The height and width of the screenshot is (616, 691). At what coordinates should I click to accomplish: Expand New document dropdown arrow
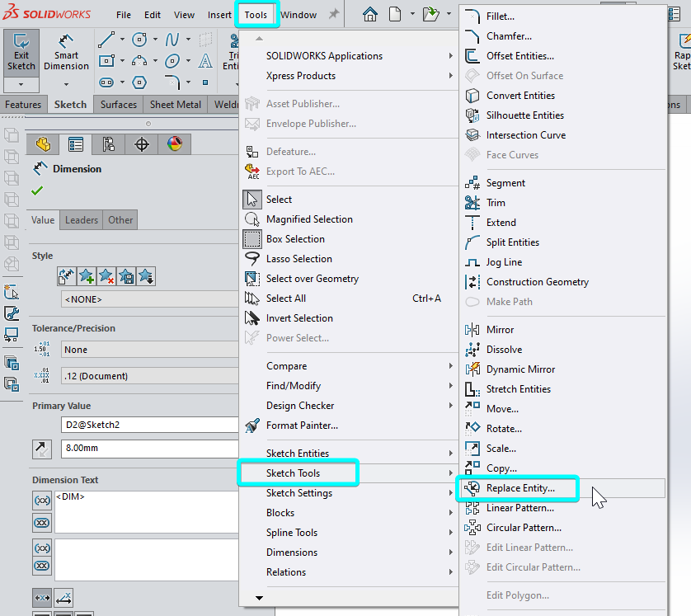(412, 14)
